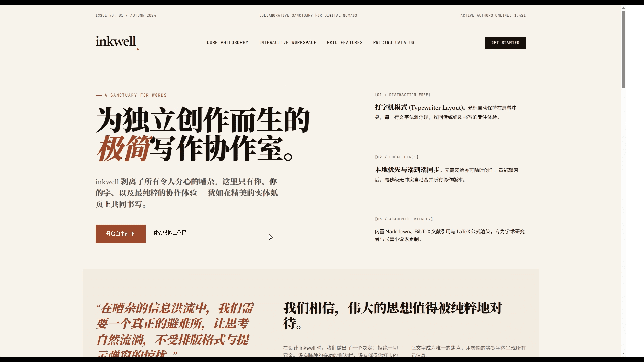This screenshot has width=644, height=362.
Task: Open Pricing Catalog nav item
Action: [393, 43]
